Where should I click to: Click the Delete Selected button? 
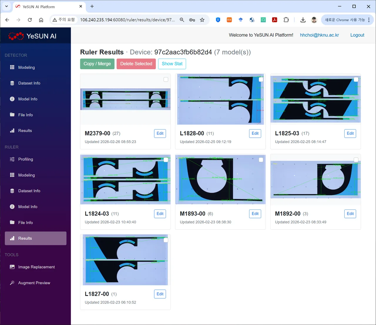(136, 64)
